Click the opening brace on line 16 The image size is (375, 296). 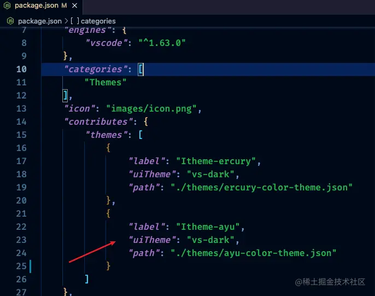pyautogui.click(x=108, y=148)
